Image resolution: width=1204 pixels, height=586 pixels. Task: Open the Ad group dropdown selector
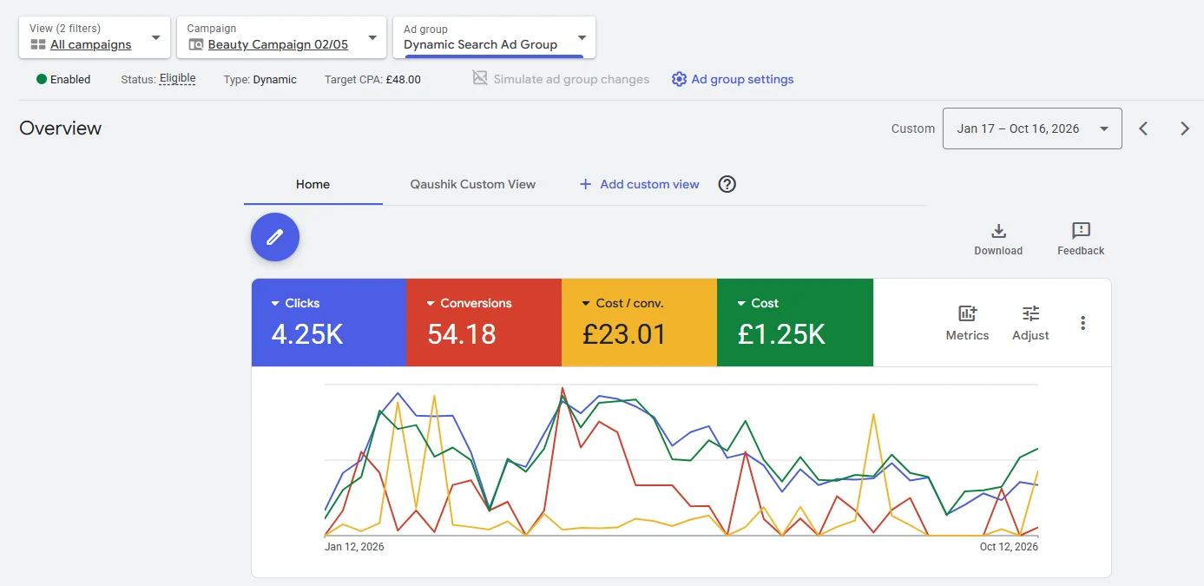point(494,37)
